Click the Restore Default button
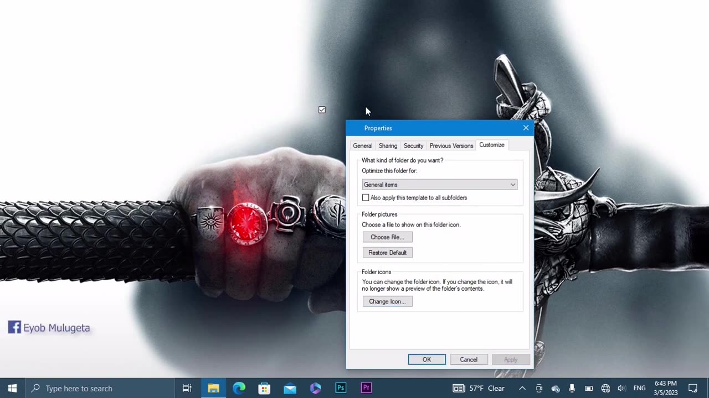709x398 pixels. [x=388, y=253]
